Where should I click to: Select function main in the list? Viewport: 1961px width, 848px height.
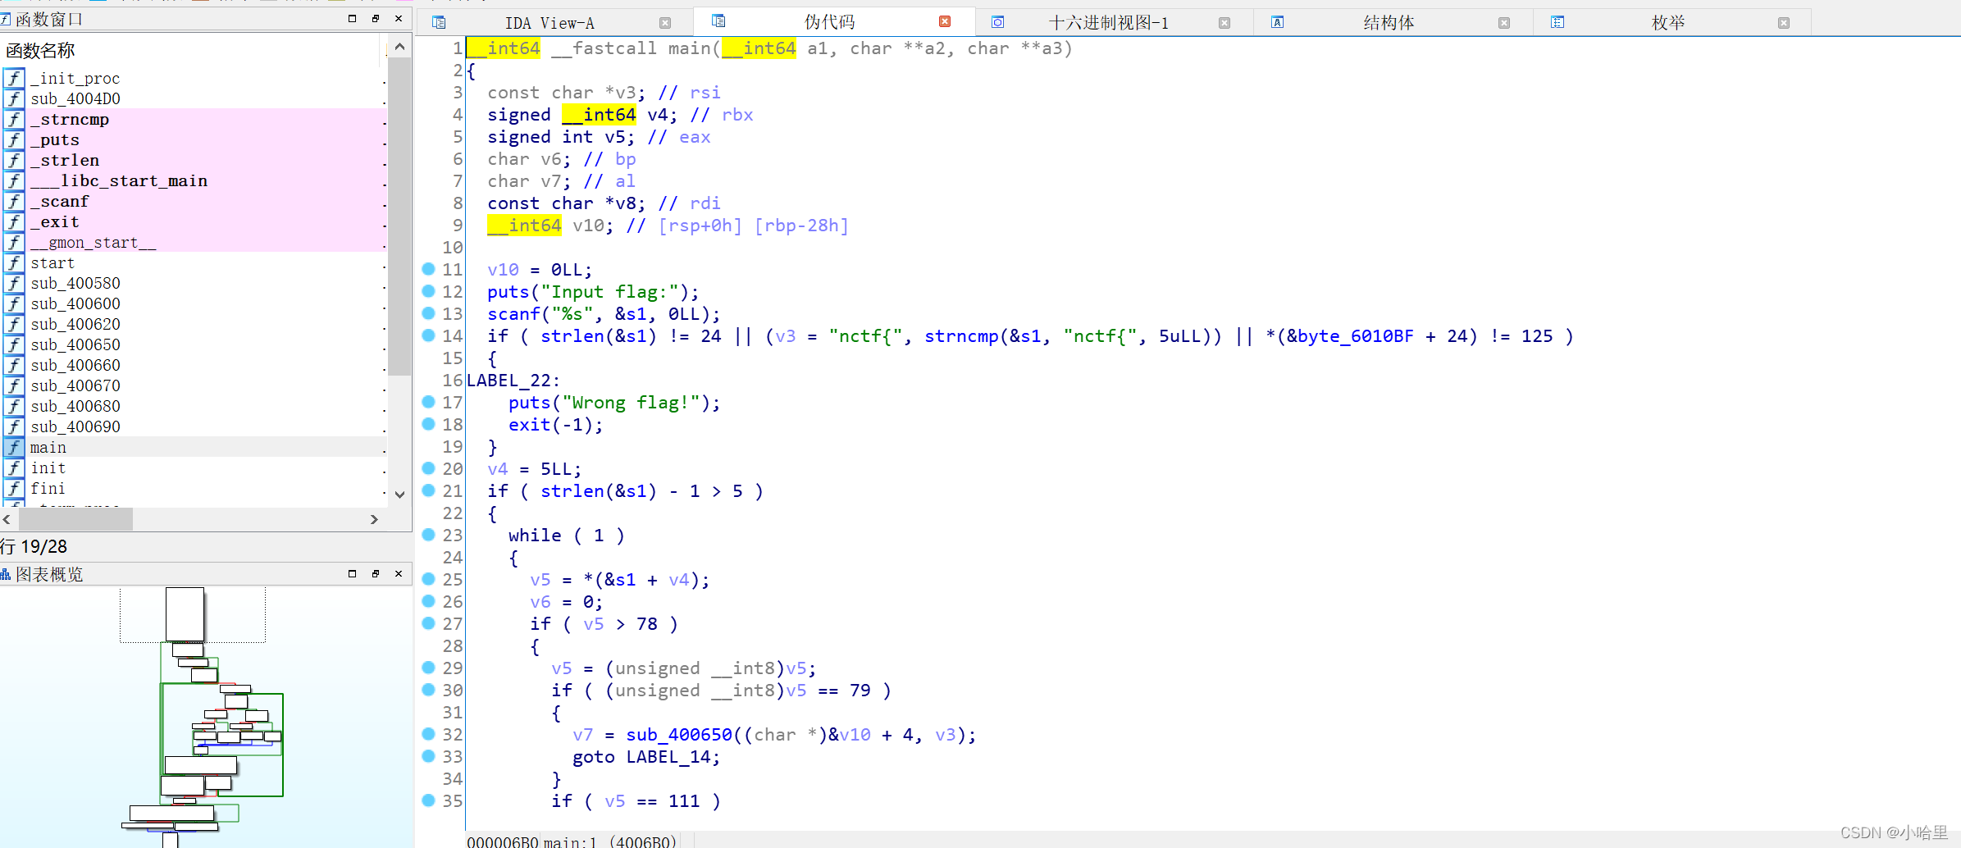tap(48, 447)
